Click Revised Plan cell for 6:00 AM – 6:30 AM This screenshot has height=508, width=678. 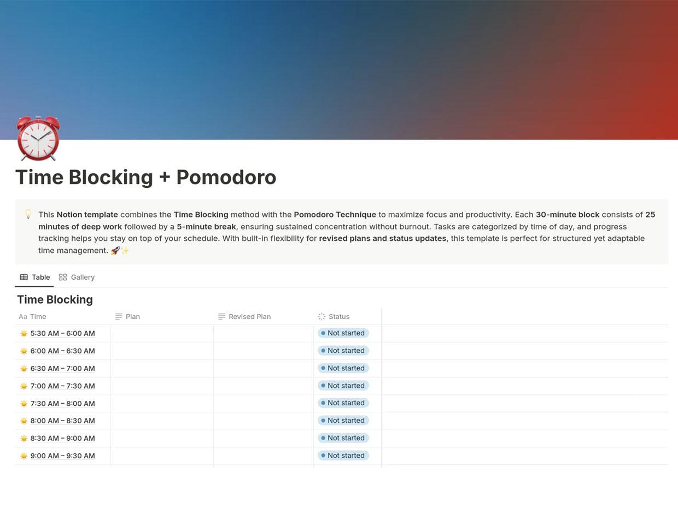(x=263, y=351)
